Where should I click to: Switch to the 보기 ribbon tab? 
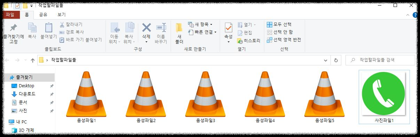click(61, 15)
